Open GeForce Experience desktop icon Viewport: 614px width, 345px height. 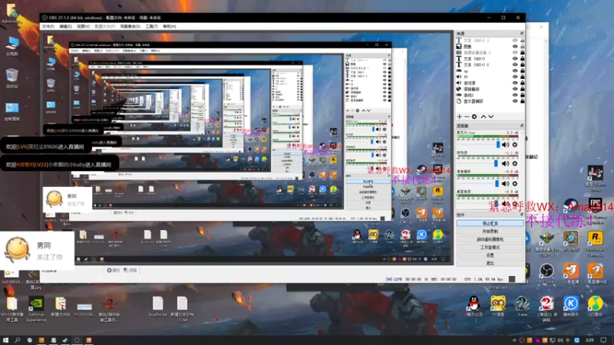click(x=36, y=309)
